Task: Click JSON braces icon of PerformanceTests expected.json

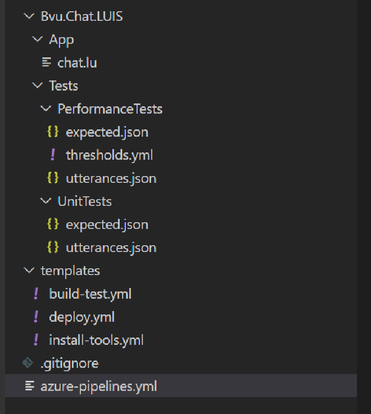Action: pyautogui.click(x=53, y=132)
